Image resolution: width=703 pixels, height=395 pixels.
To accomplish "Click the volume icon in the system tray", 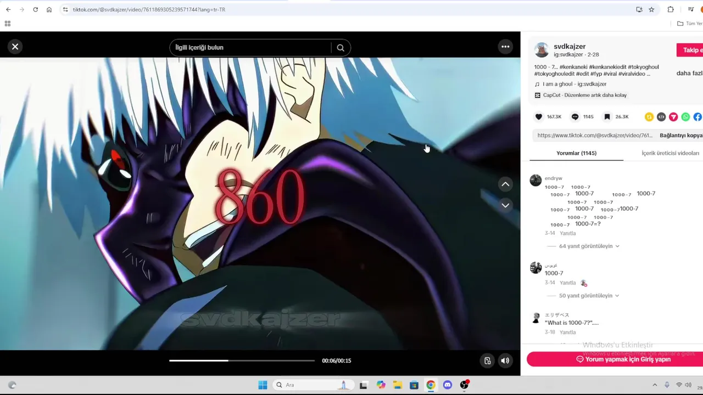I will point(689,385).
